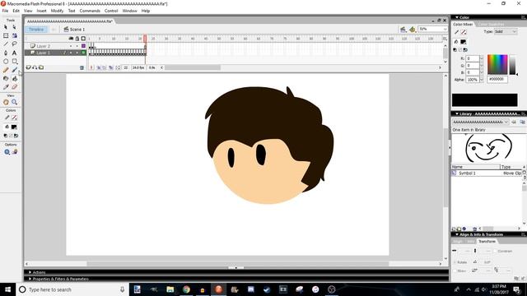The width and height of the screenshot is (527, 296).
Task: Expand the Actions panel
Action: point(30,272)
